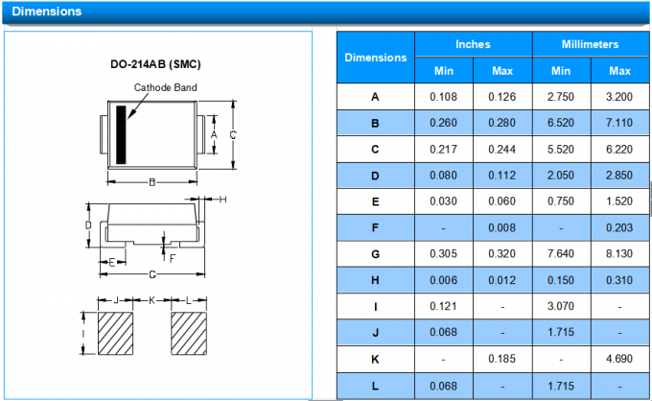Select the 3.070 value in row I
Screen dimensions: 652x401
(x=560, y=307)
